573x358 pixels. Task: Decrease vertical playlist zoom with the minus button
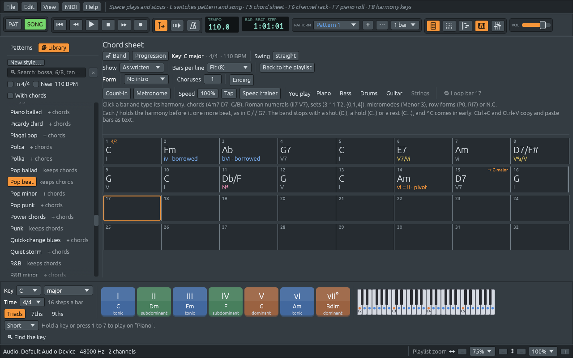(521, 352)
